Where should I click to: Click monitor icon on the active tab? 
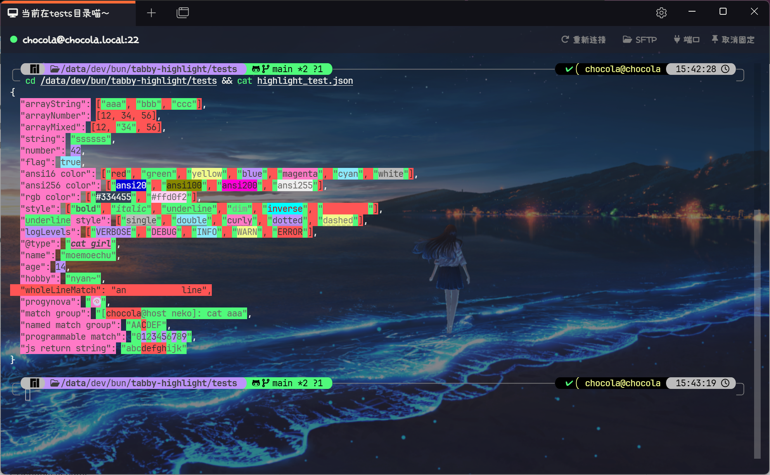13,14
